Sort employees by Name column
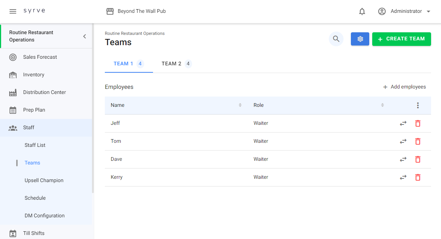 (x=240, y=105)
